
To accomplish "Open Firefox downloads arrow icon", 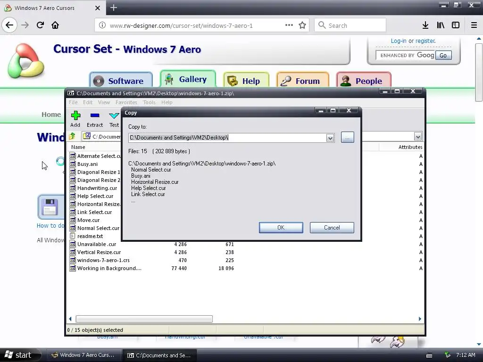I will click(x=425, y=25).
